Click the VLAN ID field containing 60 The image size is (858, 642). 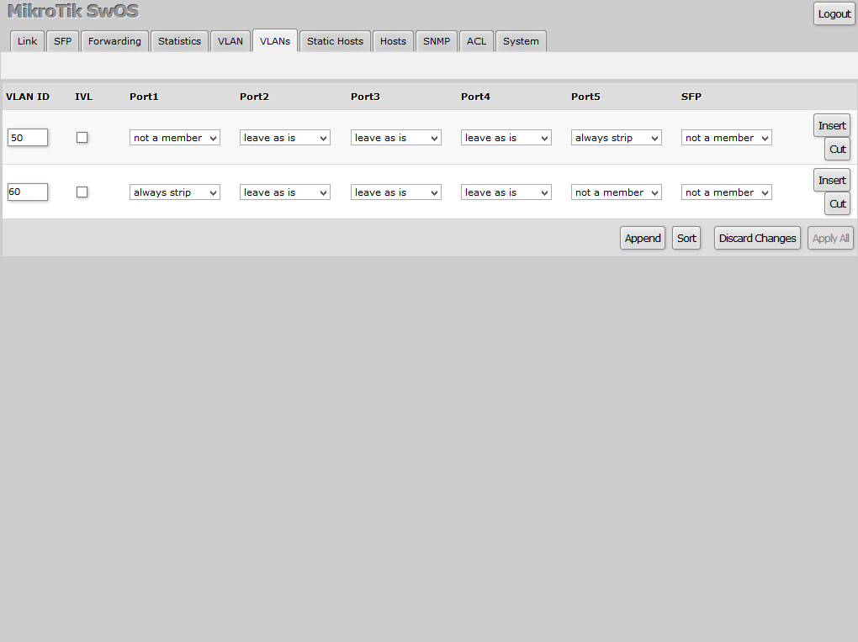click(28, 192)
